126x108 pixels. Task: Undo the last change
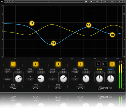pos(7,1)
